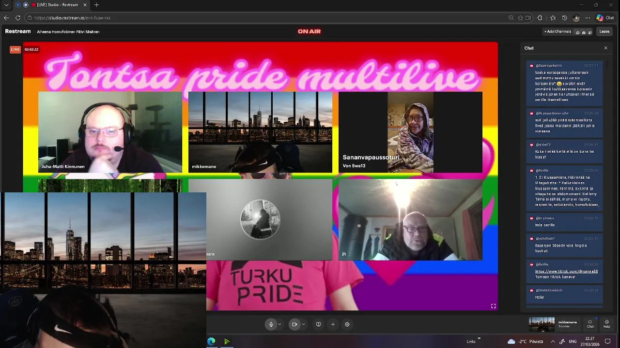Open the favorites list icon
Image resolution: width=620 pixels, height=348 pixels.
tap(553, 18)
